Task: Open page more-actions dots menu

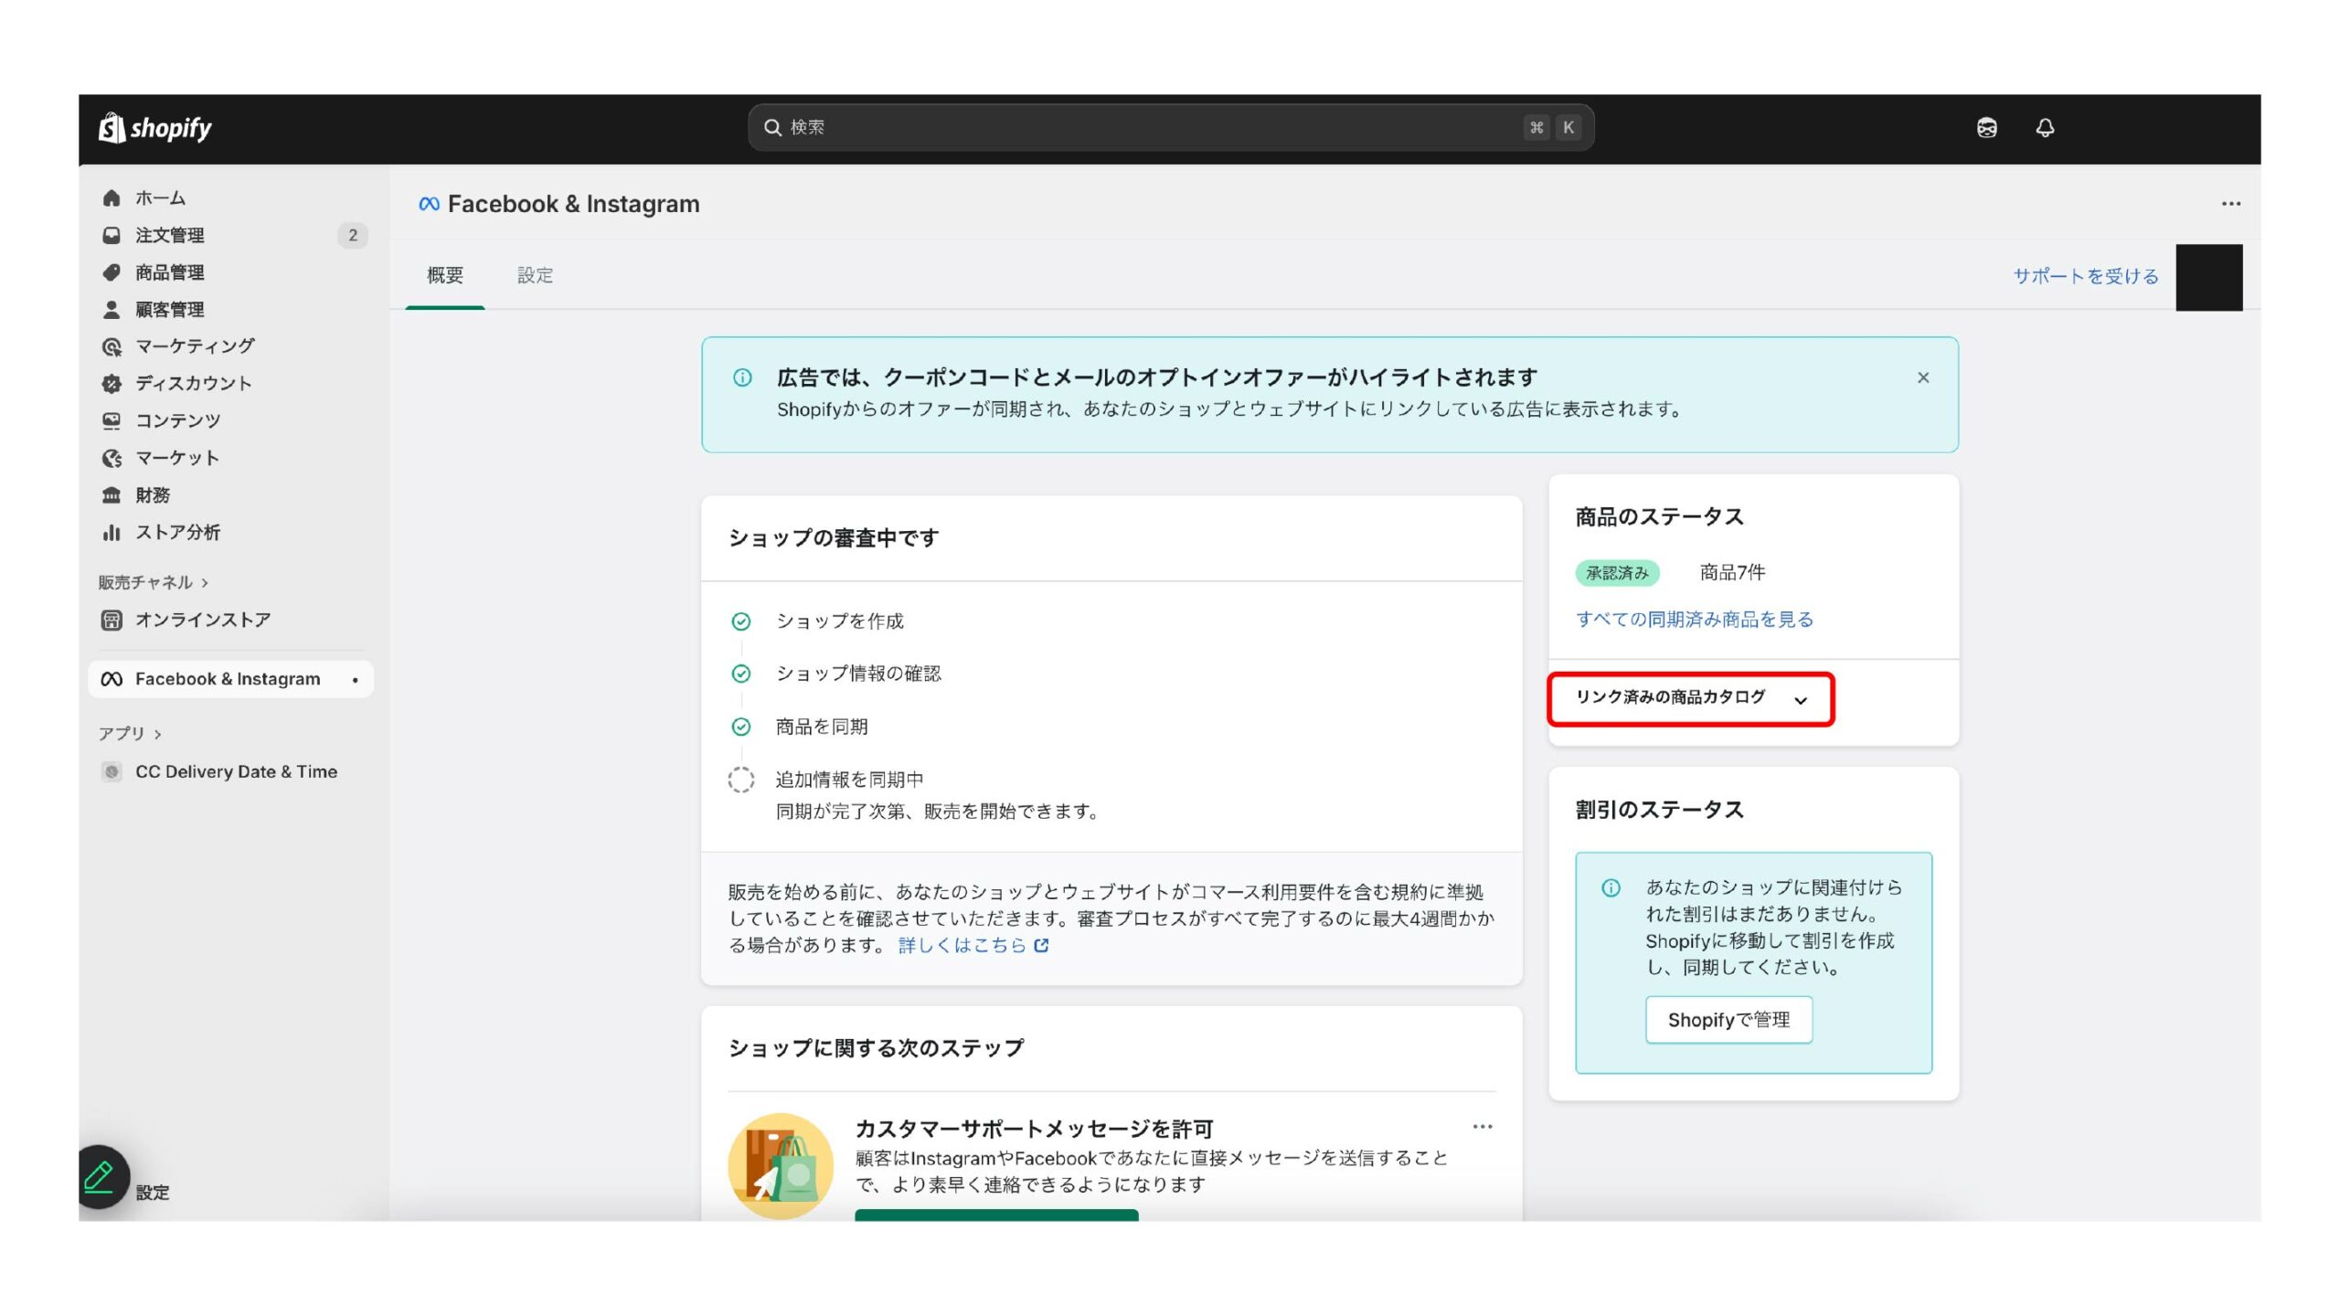Action: (x=2230, y=204)
